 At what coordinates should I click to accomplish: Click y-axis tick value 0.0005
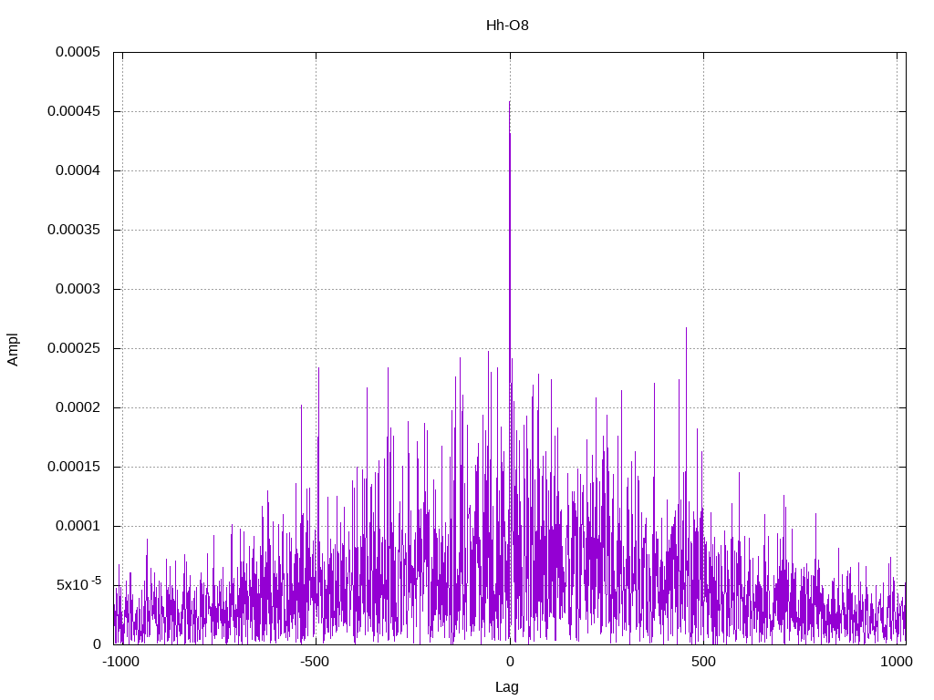[78, 52]
